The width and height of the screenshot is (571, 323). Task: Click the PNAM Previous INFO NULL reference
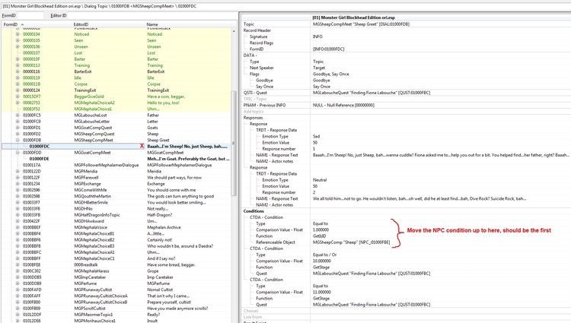point(343,105)
